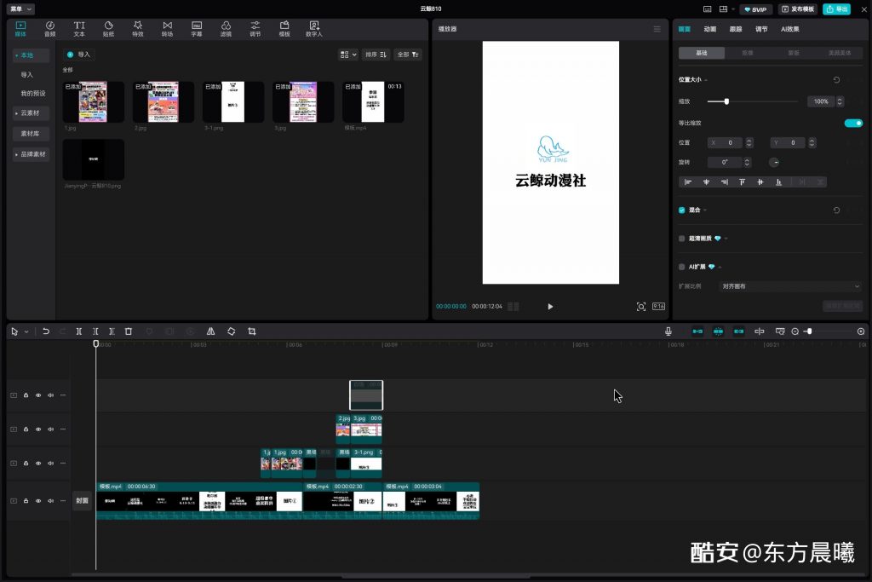Screen dimensions: 872x582
Task: Click the 导出 export button
Action: pos(836,9)
